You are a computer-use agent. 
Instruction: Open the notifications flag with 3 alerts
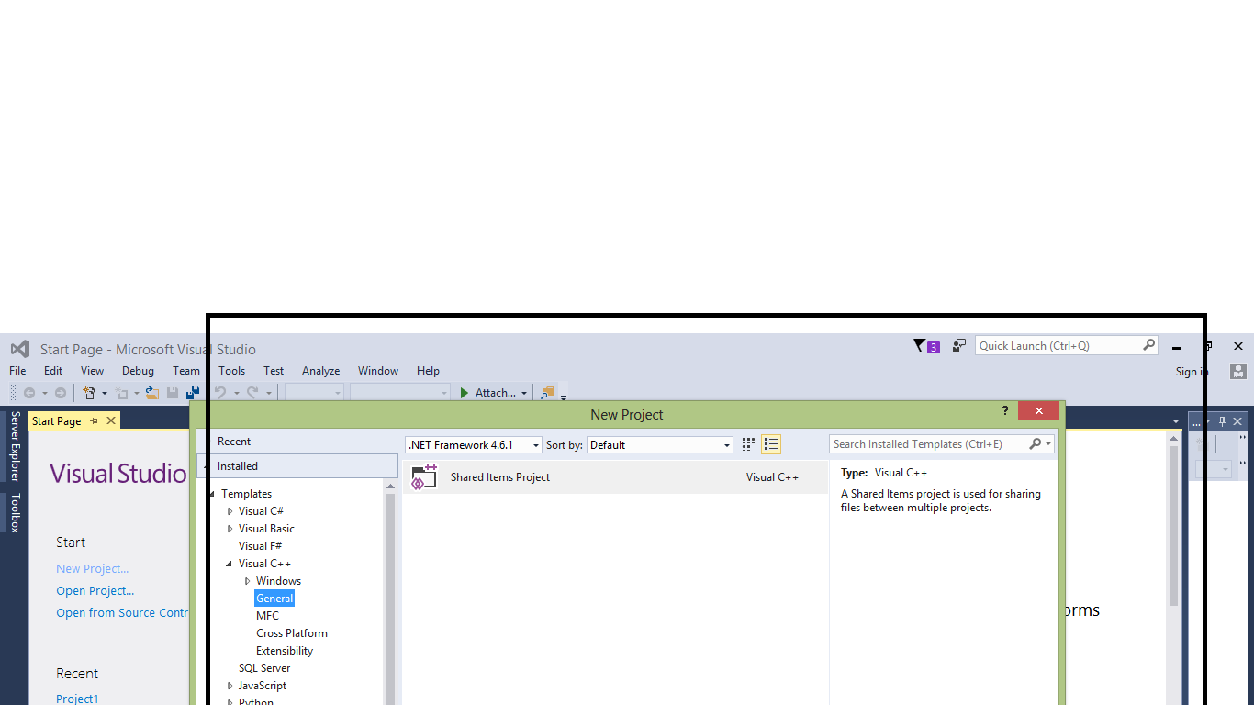coord(926,346)
